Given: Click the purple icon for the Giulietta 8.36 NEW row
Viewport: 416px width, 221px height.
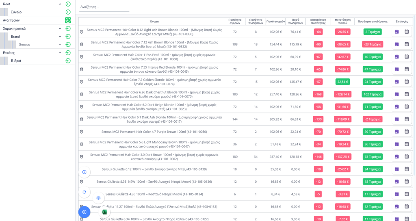Looking at the screenshot, I should click(x=396, y=182).
